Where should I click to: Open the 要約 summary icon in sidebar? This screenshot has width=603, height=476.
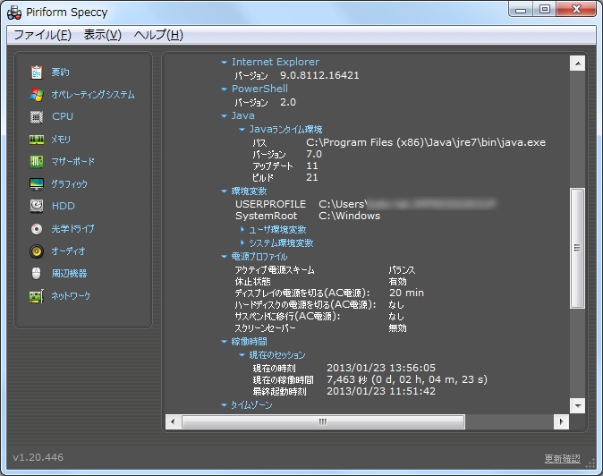[x=37, y=72]
